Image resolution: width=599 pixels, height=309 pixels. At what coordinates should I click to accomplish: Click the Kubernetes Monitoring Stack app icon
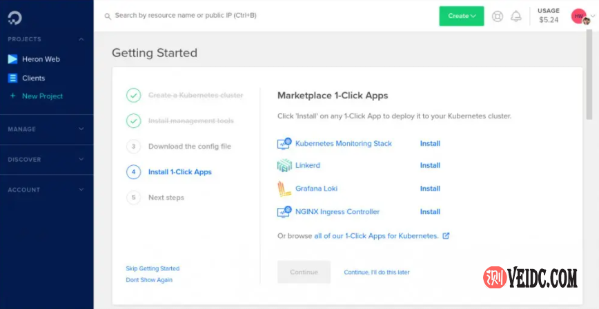[284, 144]
